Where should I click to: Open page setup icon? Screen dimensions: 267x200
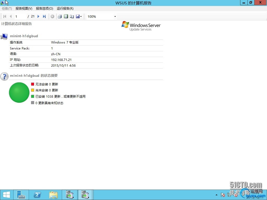click(72, 16)
